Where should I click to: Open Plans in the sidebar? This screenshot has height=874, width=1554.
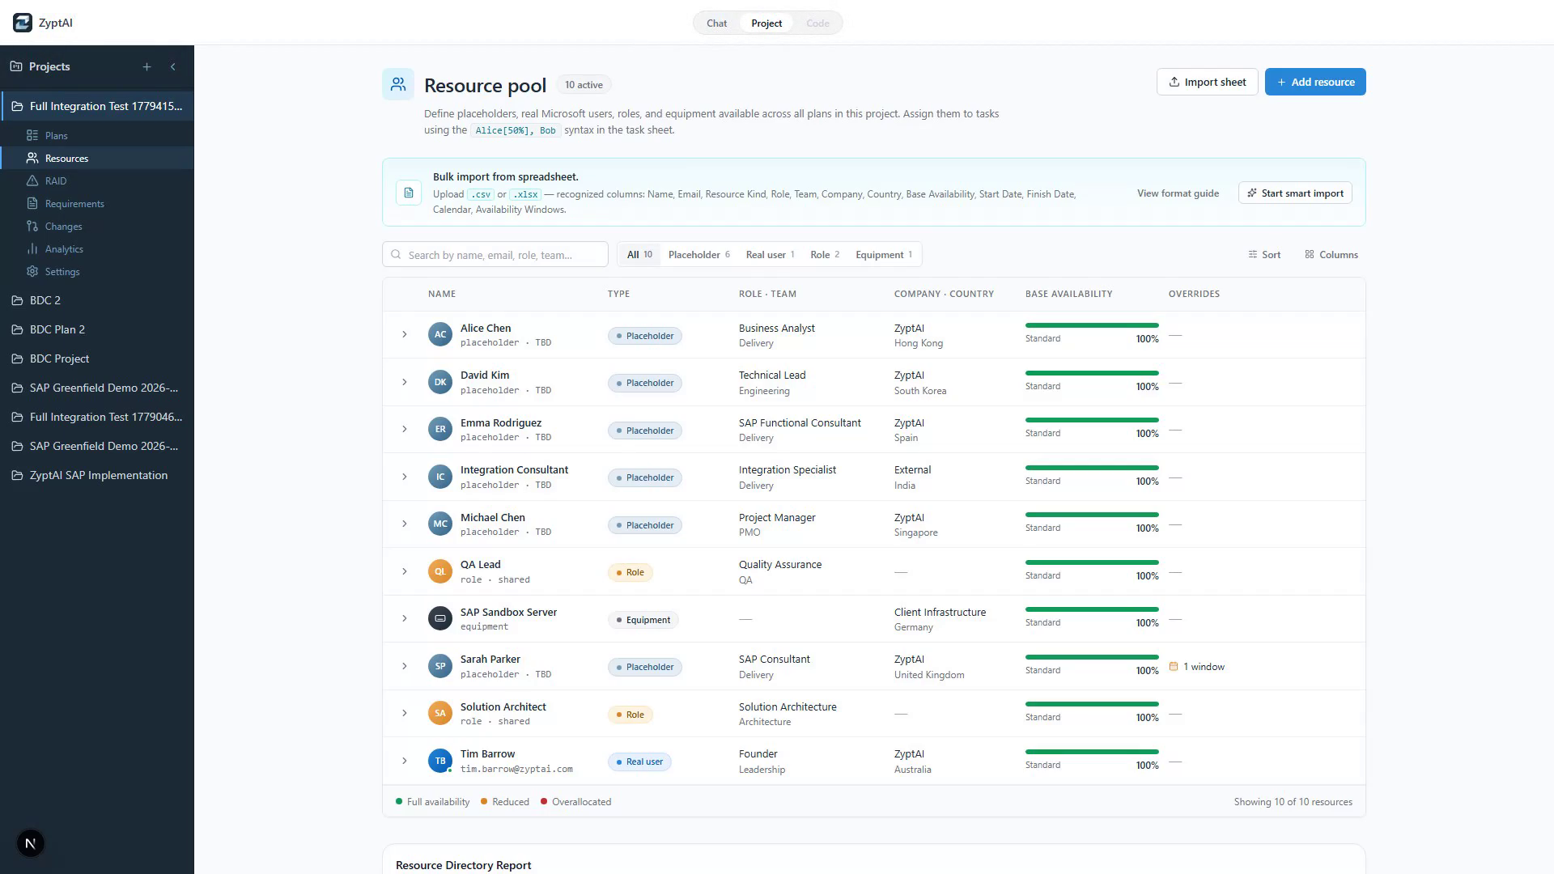[x=56, y=135]
